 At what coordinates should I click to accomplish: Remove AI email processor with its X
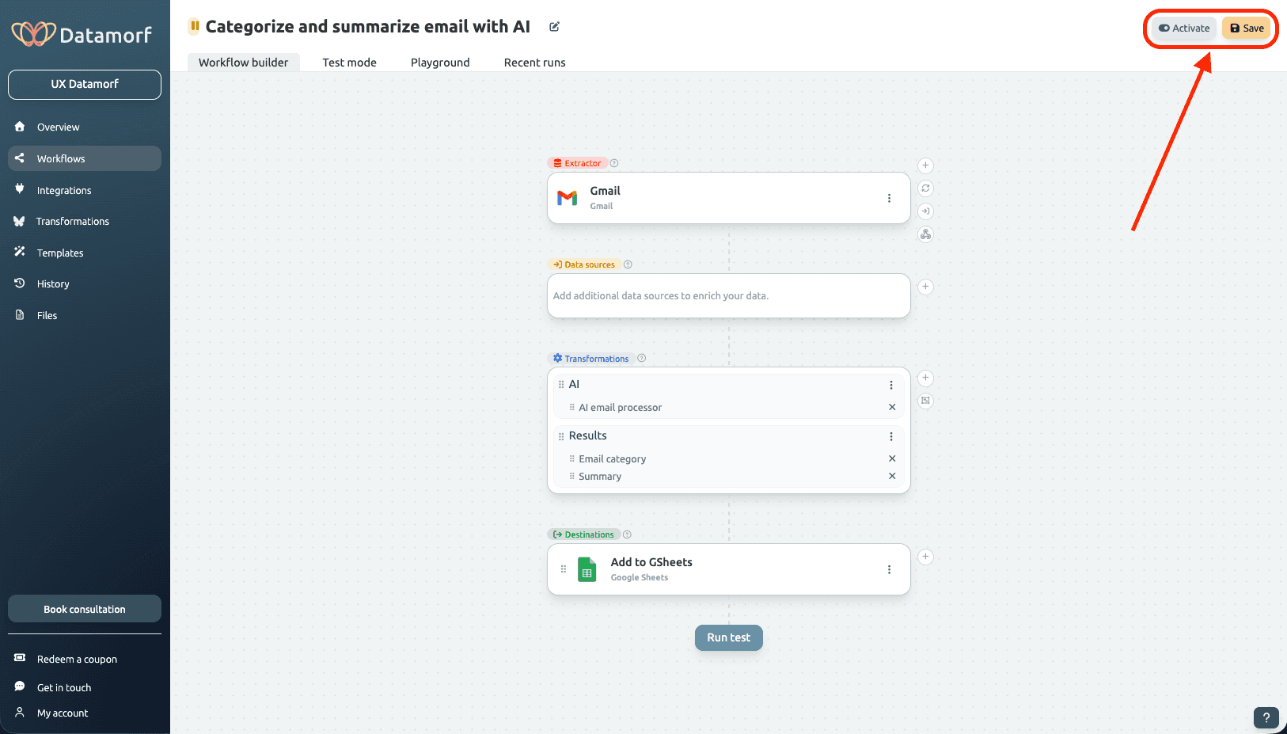coord(892,407)
